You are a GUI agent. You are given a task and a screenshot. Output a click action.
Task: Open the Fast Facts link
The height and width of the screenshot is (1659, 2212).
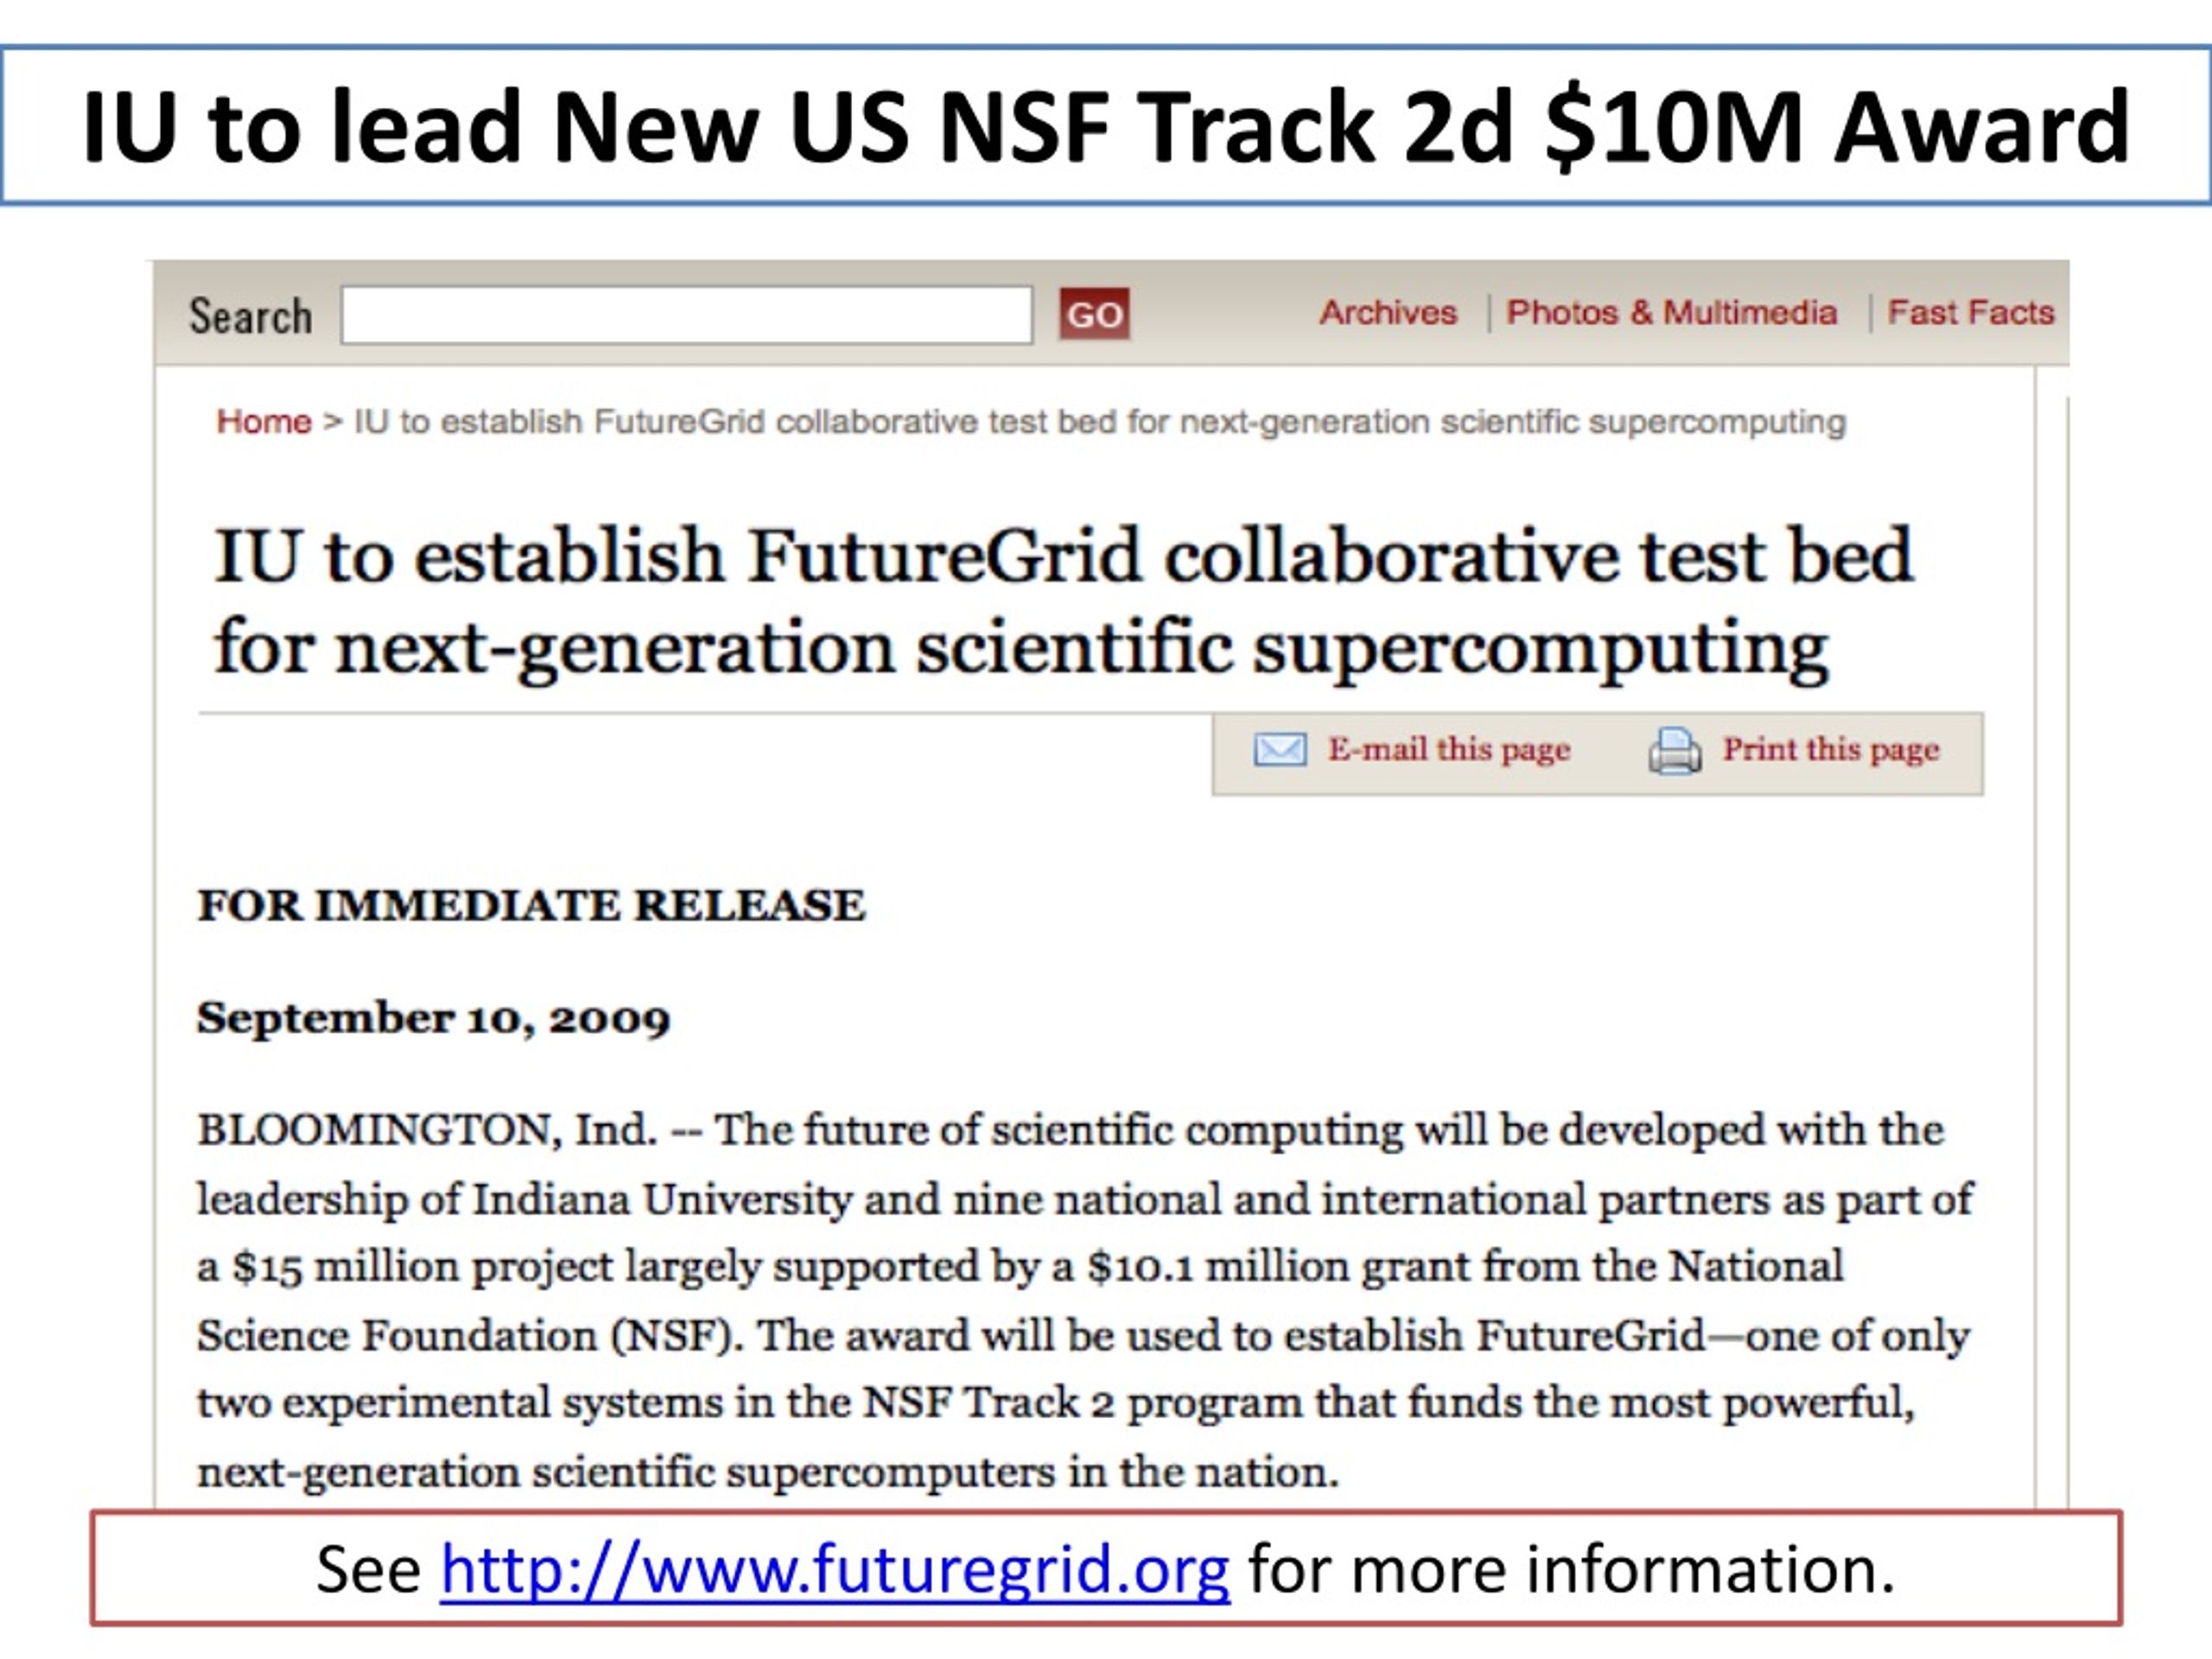(x=1970, y=312)
